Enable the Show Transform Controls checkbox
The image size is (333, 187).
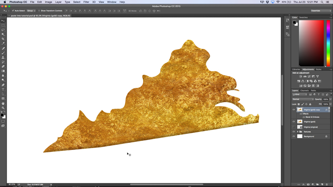click(39, 10)
